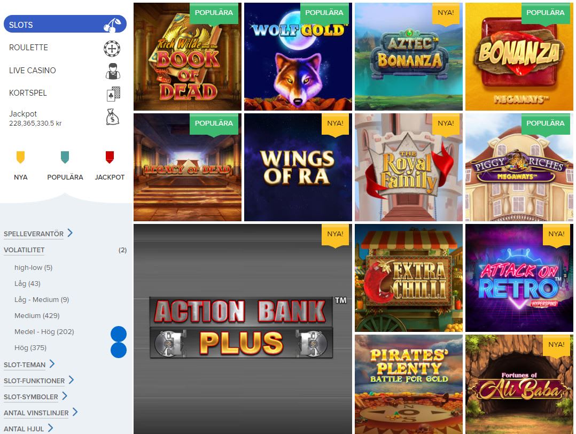Click the red JACKPOT tag icon

[110, 157]
